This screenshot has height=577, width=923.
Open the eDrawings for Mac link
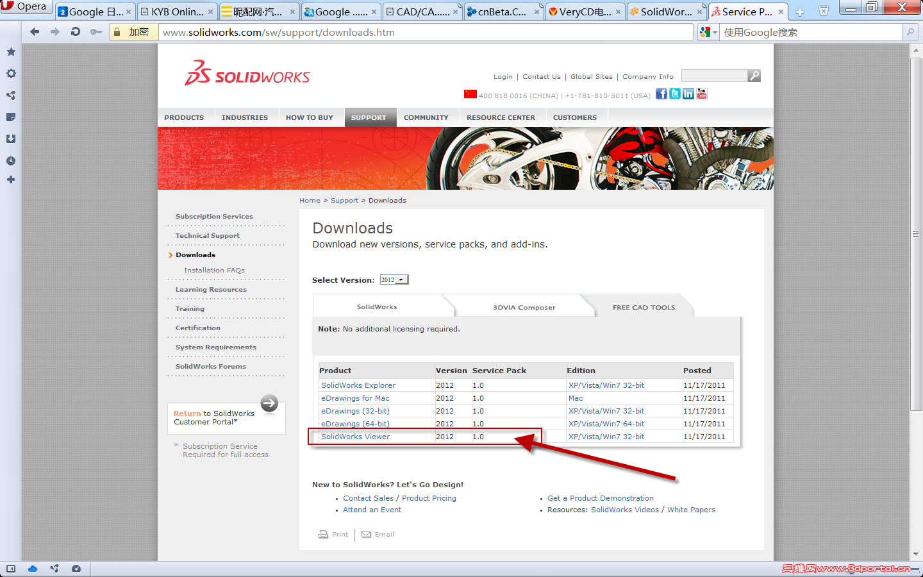coord(355,398)
